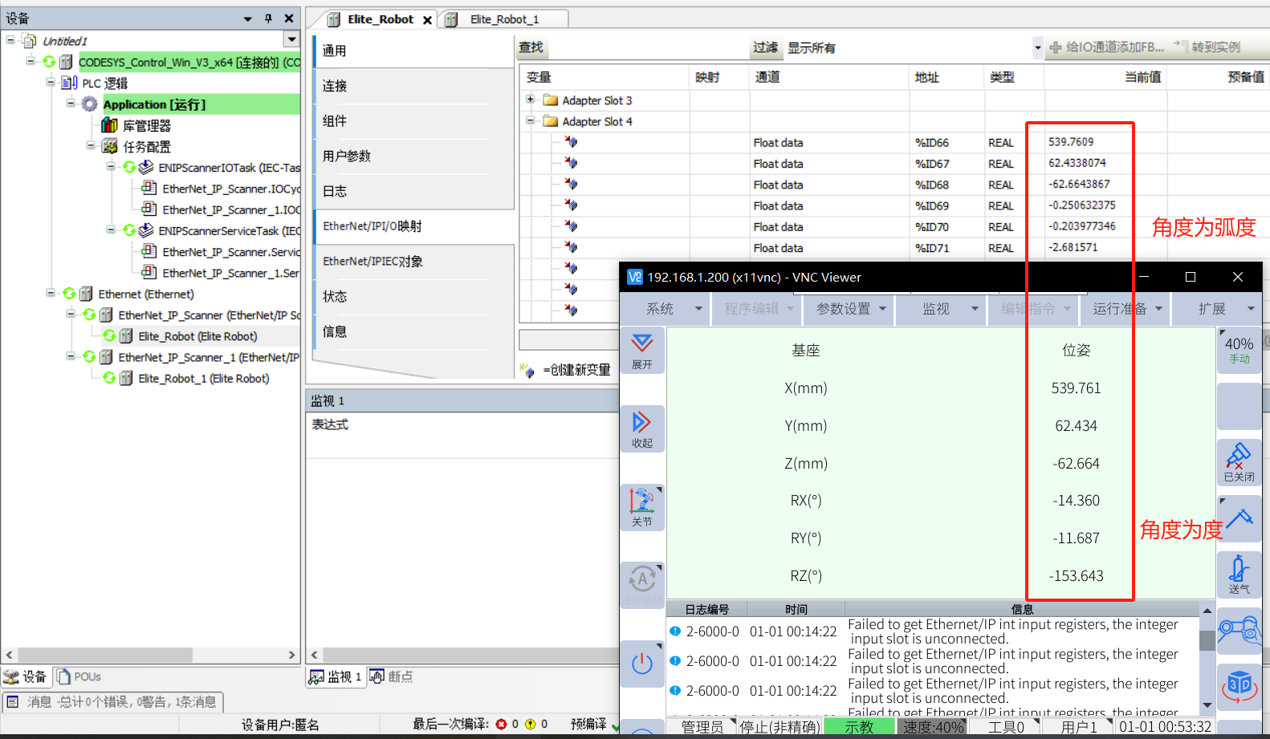Click the 展开 expand arrow icon

tap(641, 349)
